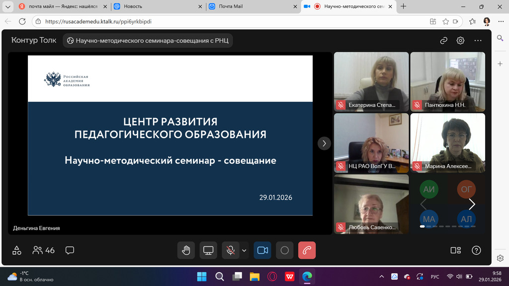Change the video layout view
Image resolution: width=509 pixels, height=286 pixels.
(455, 250)
